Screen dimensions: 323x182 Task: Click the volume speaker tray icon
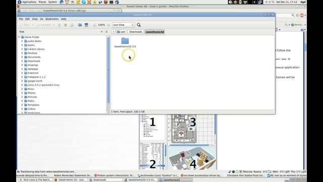[x=254, y=2]
